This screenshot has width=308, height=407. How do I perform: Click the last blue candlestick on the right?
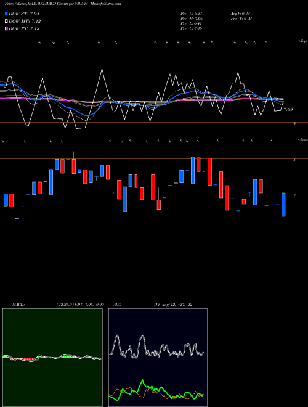[x=283, y=205]
